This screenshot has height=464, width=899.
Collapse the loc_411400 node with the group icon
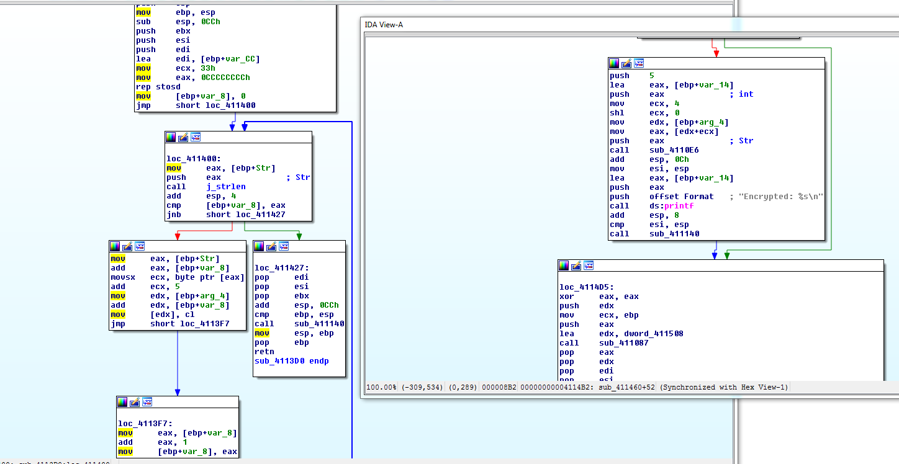196,137
